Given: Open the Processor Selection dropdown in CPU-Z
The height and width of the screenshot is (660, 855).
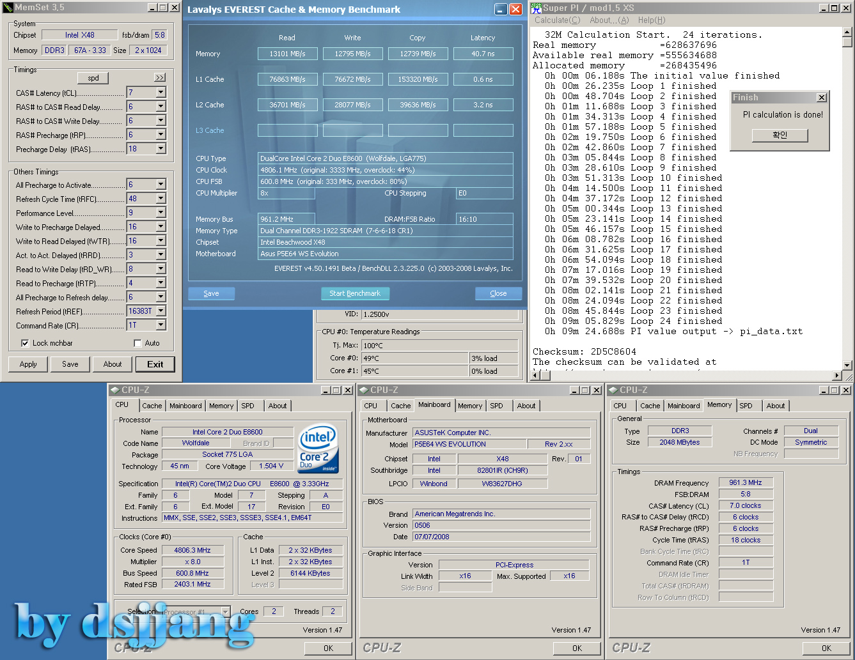Looking at the screenshot, I should pyautogui.click(x=225, y=611).
